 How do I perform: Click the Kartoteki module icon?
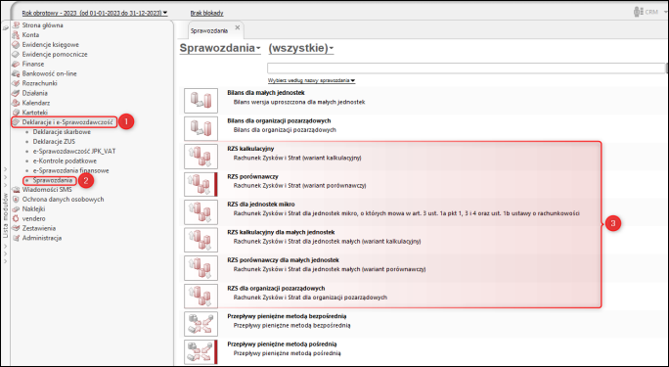[17, 113]
